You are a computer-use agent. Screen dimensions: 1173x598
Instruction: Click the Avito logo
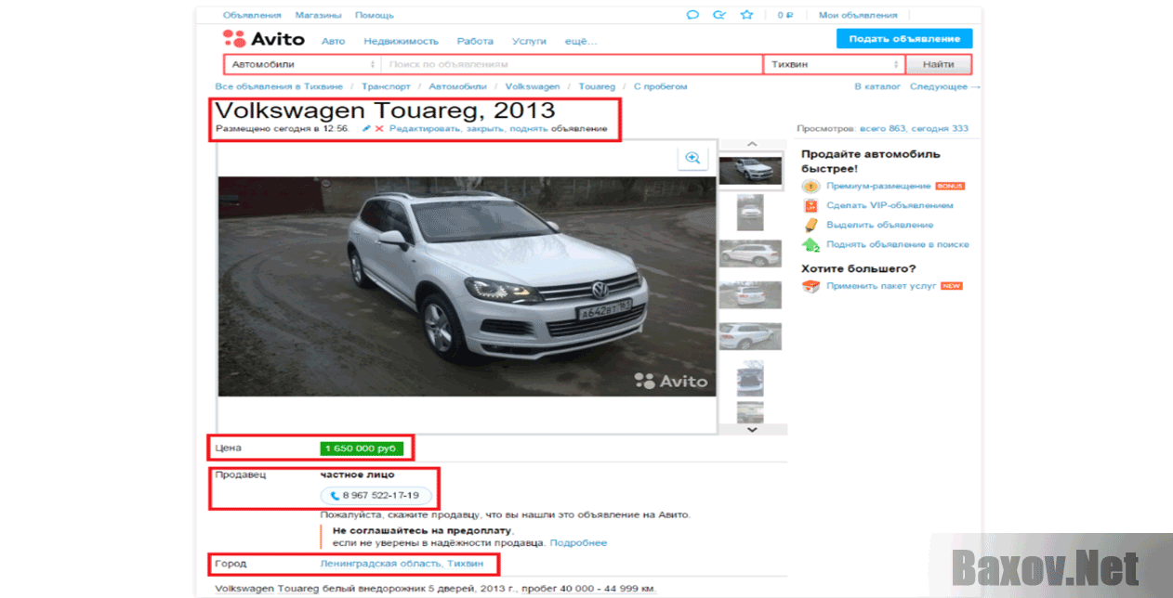tap(263, 39)
